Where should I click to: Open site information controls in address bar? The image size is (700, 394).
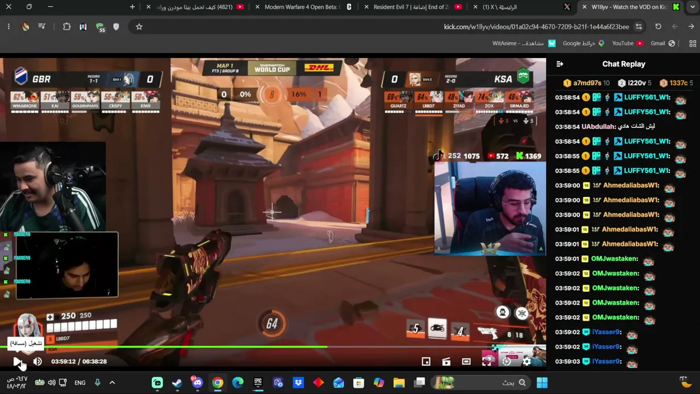tap(639, 27)
